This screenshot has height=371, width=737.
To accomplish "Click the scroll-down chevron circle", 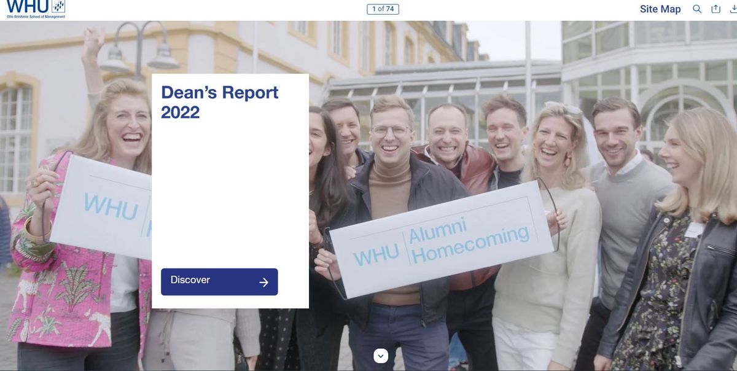I will coord(381,356).
